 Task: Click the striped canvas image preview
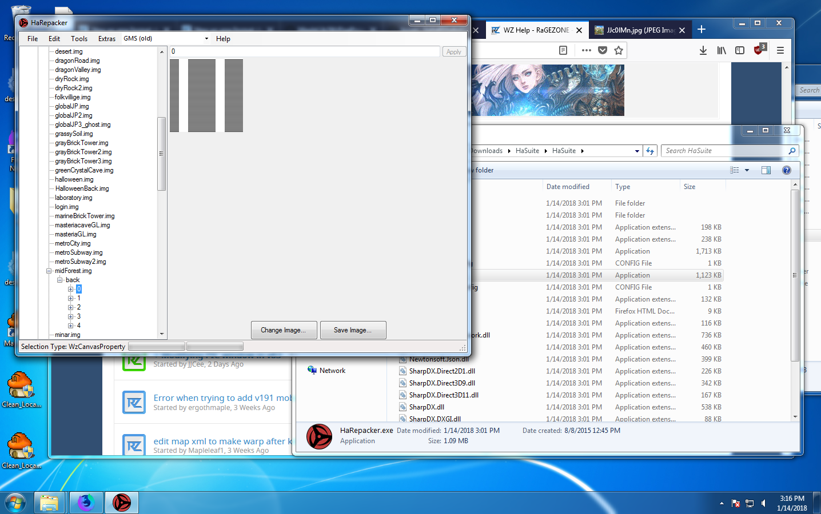coord(206,95)
